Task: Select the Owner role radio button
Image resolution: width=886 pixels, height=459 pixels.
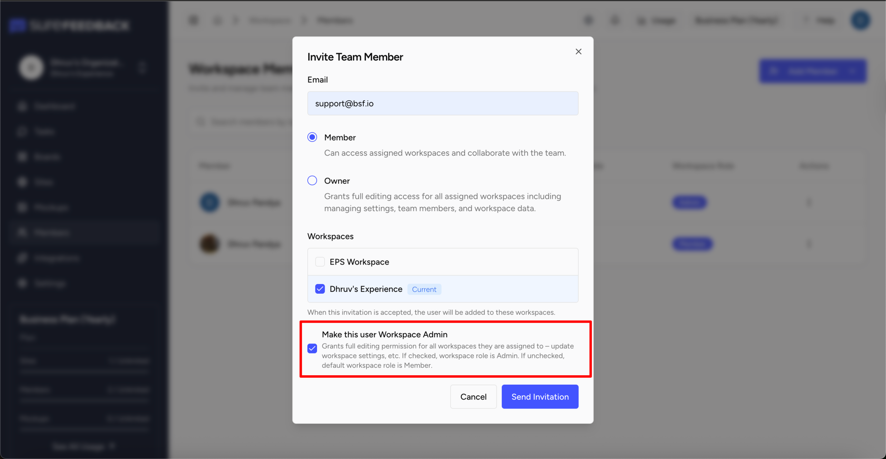Action: coord(312,181)
